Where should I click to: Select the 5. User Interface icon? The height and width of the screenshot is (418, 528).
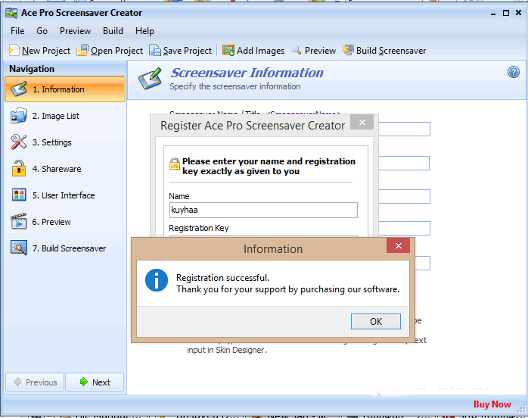19,195
